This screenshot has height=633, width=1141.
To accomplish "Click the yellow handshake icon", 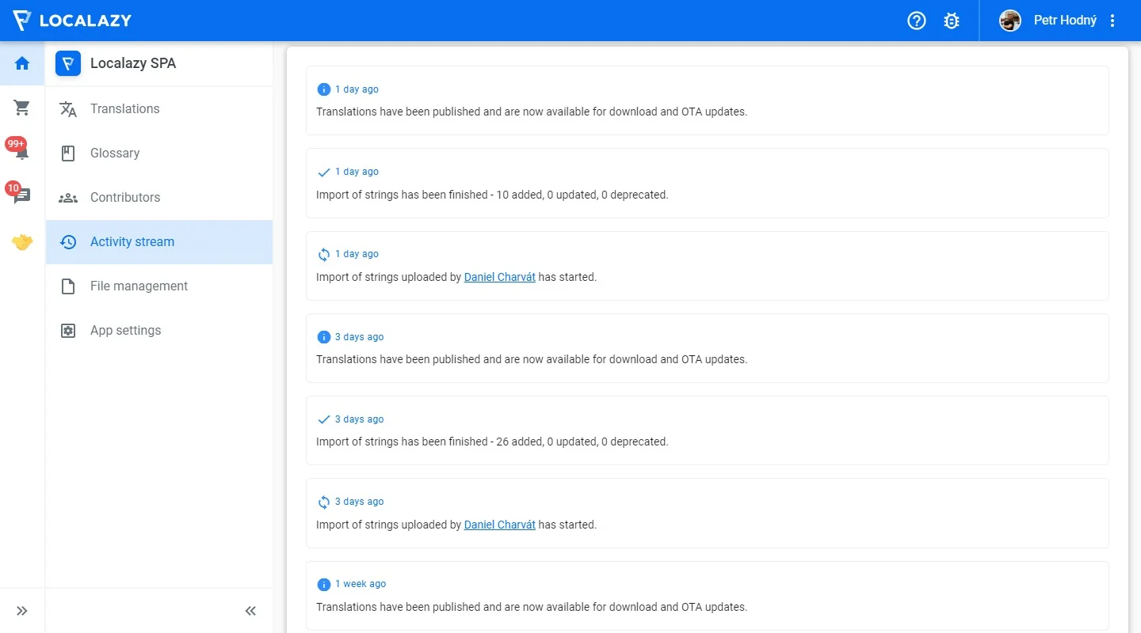I will 22,242.
